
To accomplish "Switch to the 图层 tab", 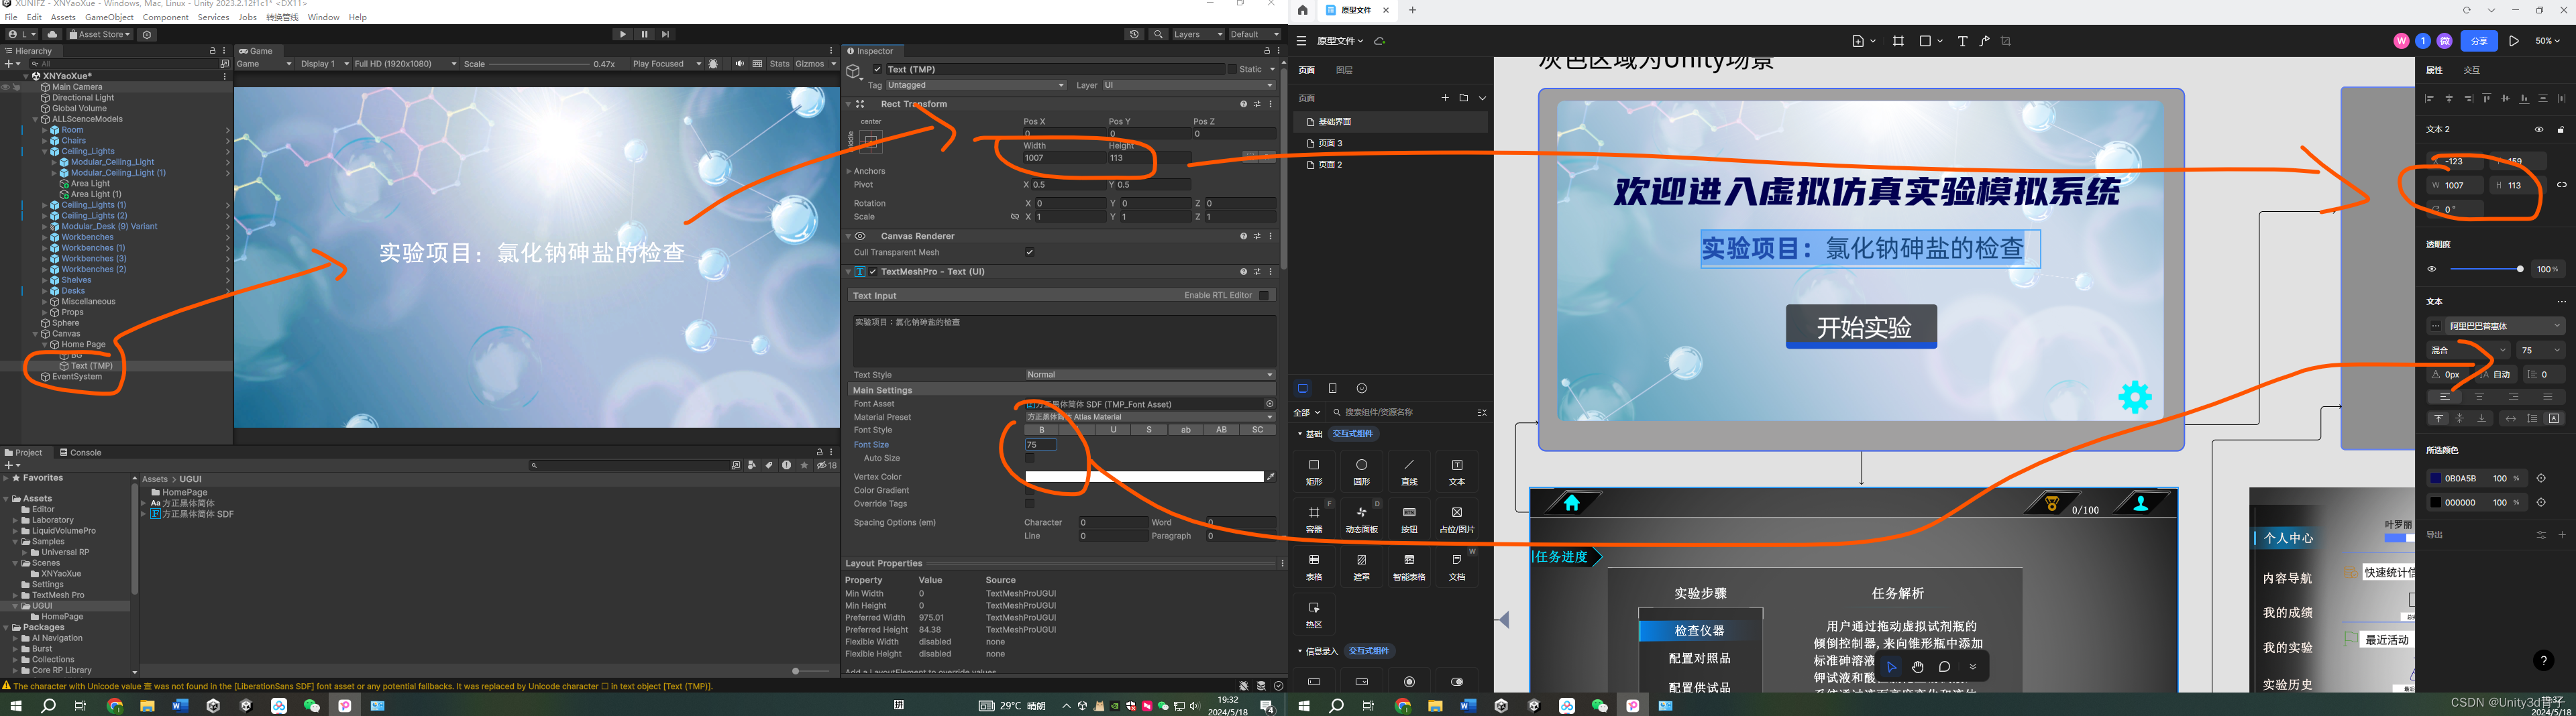I will click(1345, 70).
